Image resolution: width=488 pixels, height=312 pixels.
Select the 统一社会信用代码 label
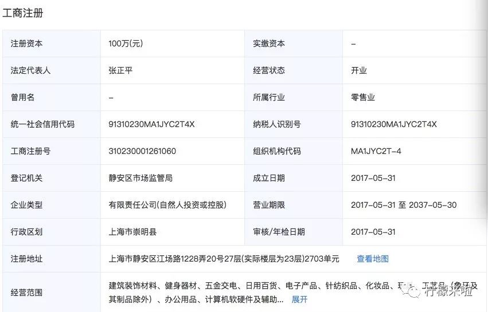pos(42,124)
